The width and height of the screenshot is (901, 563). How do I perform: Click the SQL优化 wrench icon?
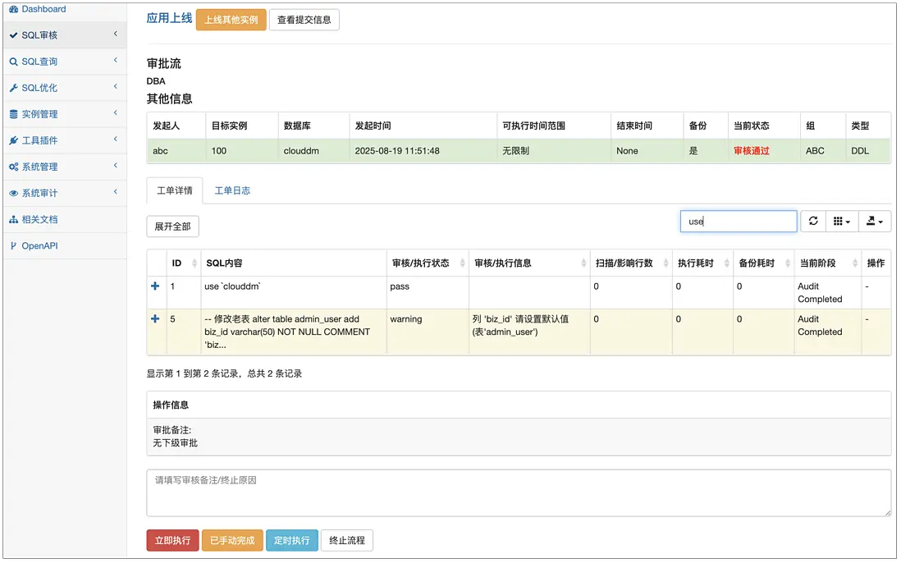[x=13, y=88]
